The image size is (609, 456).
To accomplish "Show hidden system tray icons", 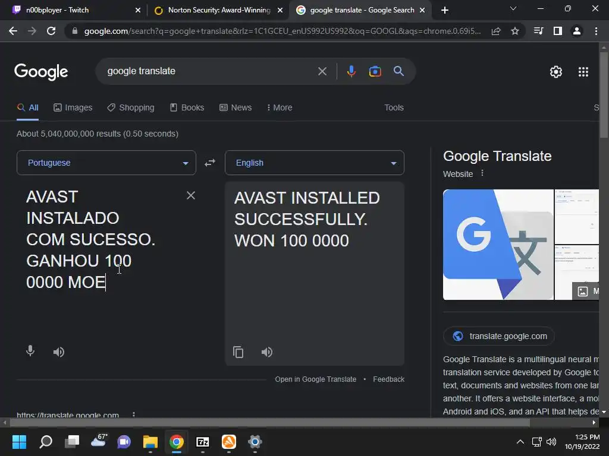I will coord(520,442).
